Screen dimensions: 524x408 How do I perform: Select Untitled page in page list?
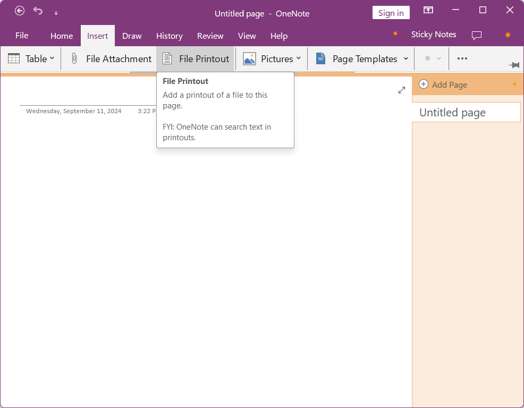tap(466, 112)
